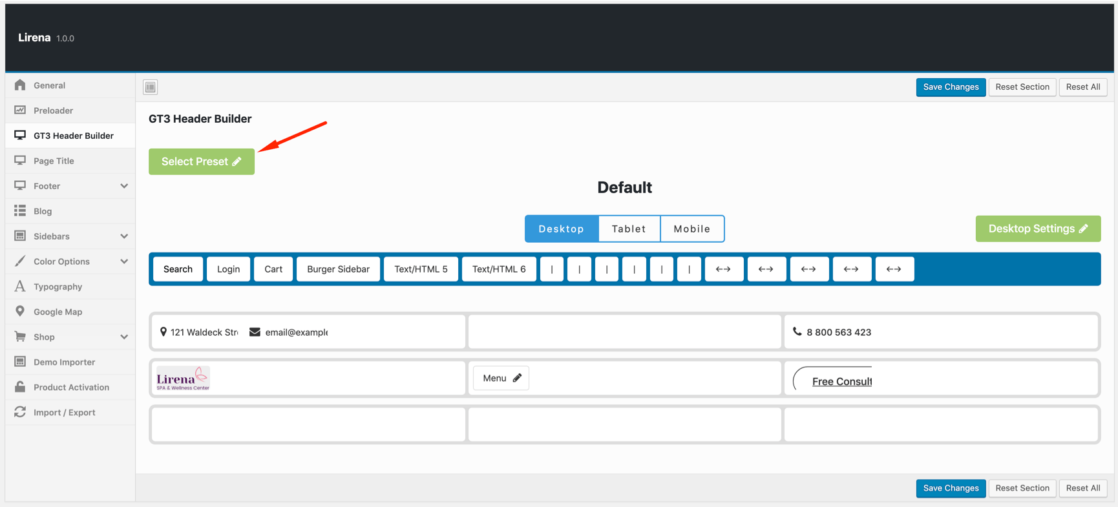The height and width of the screenshot is (507, 1118).
Task: Click the Demo Importer icon
Action: pyautogui.click(x=20, y=362)
